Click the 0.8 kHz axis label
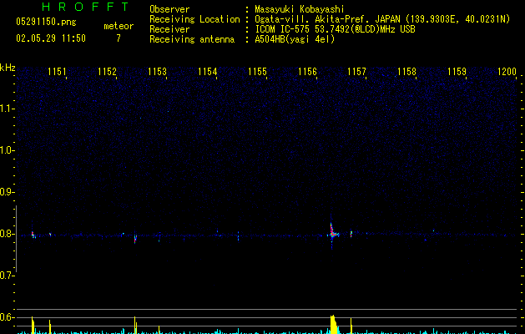This screenshot has width=525, height=334. pyautogui.click(x=7, y=234)
